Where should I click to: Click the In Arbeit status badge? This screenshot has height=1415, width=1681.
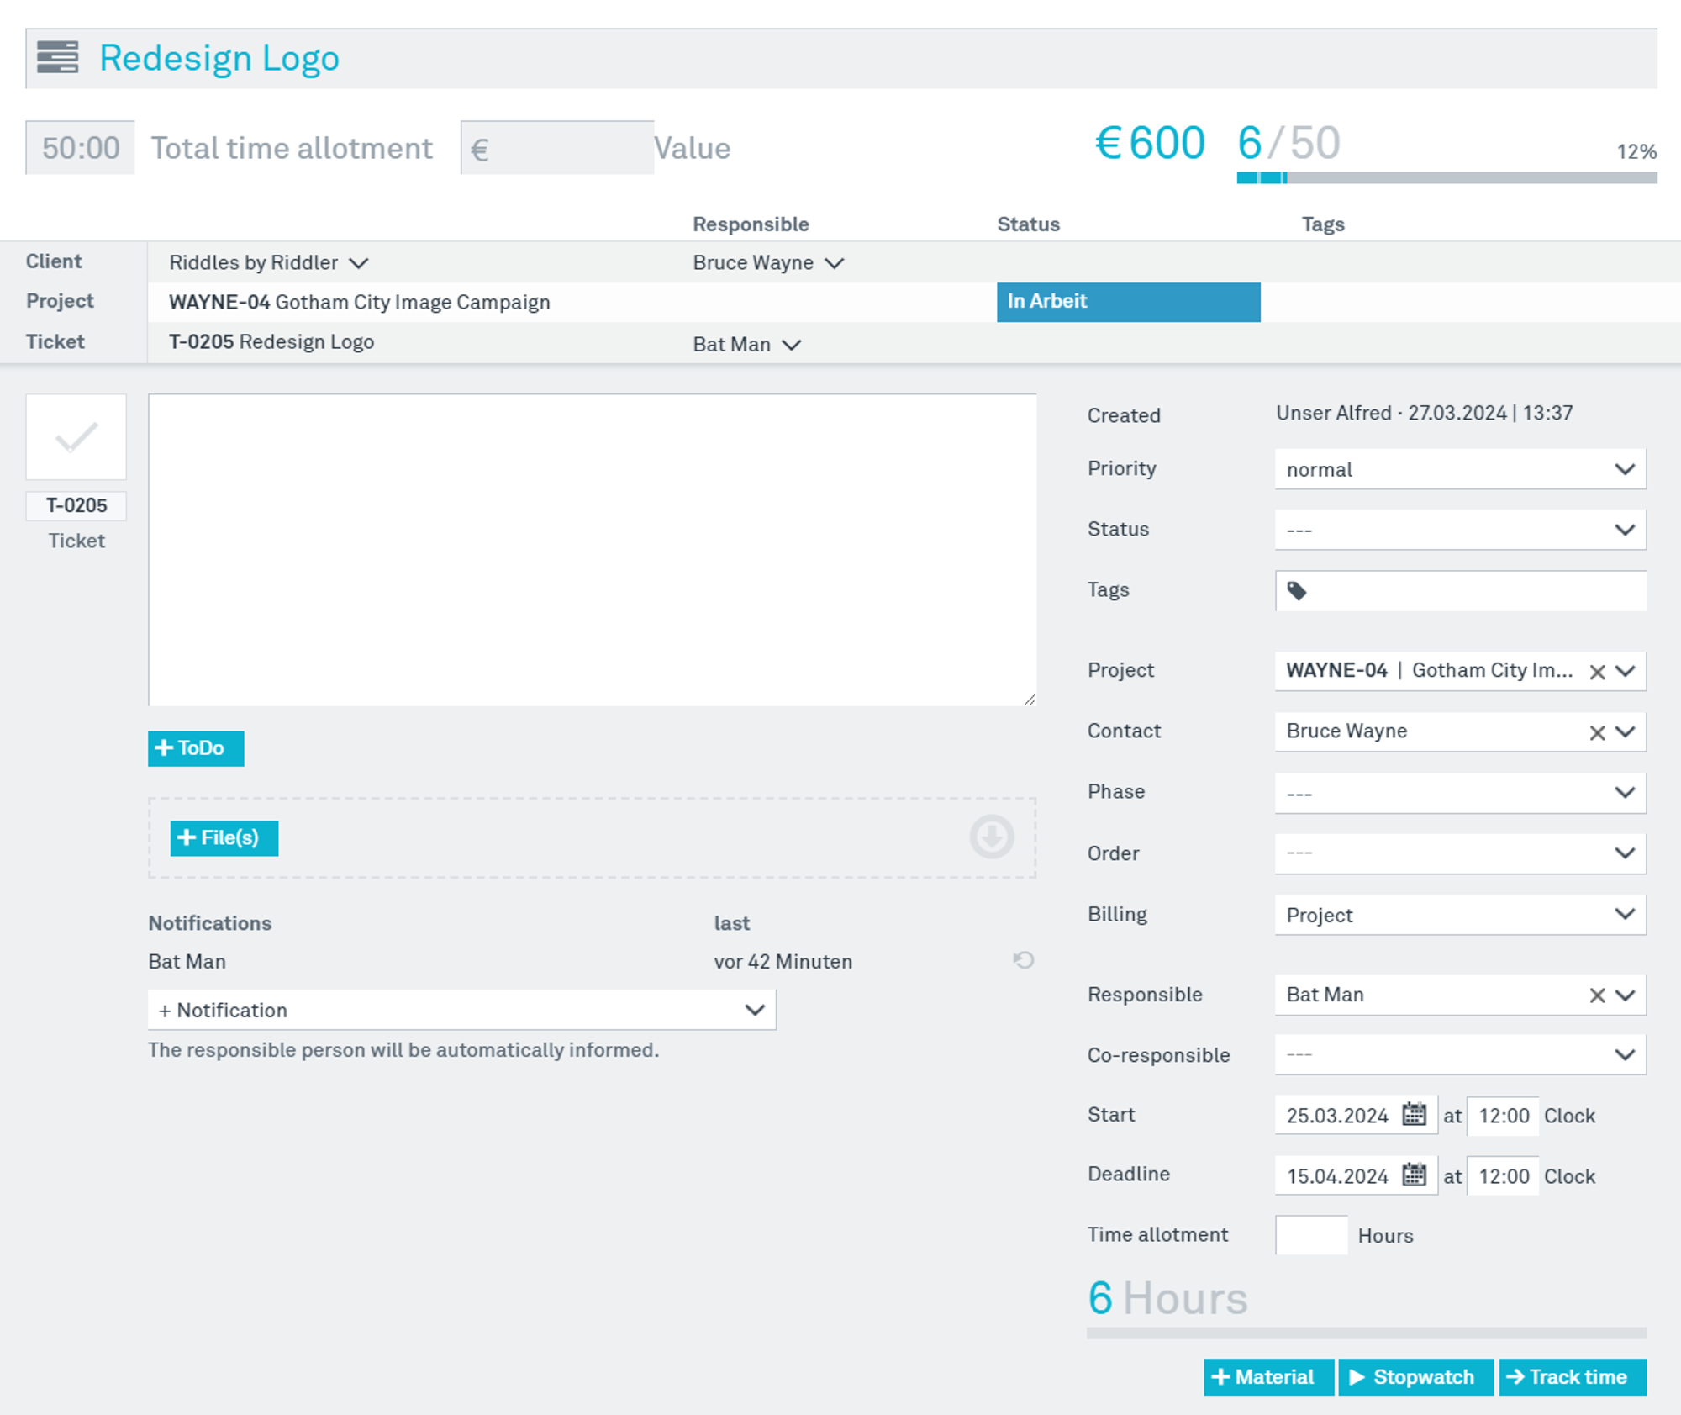[x=1128, y=302]
